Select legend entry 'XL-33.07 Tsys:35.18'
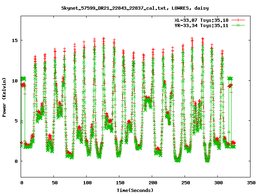This screenshot has width=259, height=194. pyautogui.click(x=202, y=20)
